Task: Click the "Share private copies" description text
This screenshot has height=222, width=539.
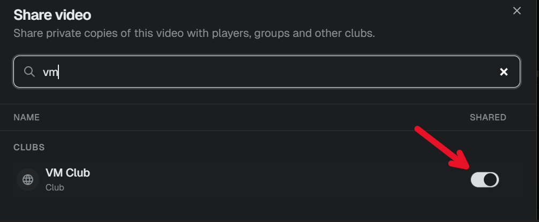Action: click(194, 34)
